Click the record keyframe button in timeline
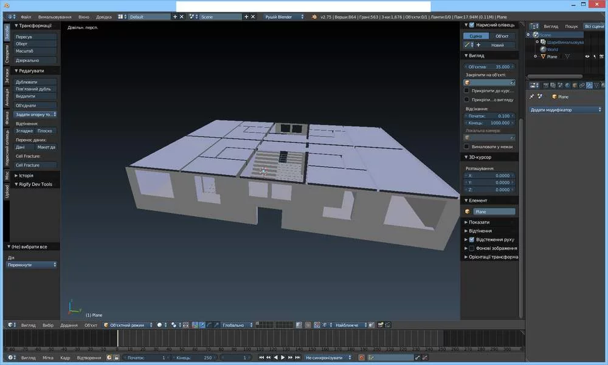The image size is (608, 365). coord(361,358)
